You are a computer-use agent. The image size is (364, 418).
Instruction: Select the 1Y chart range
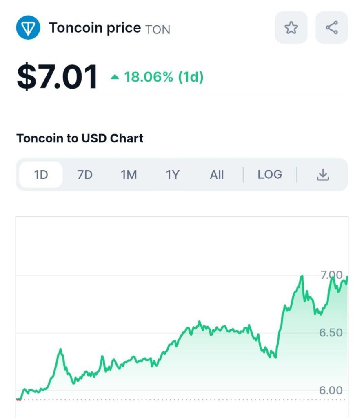coord(173,175)
